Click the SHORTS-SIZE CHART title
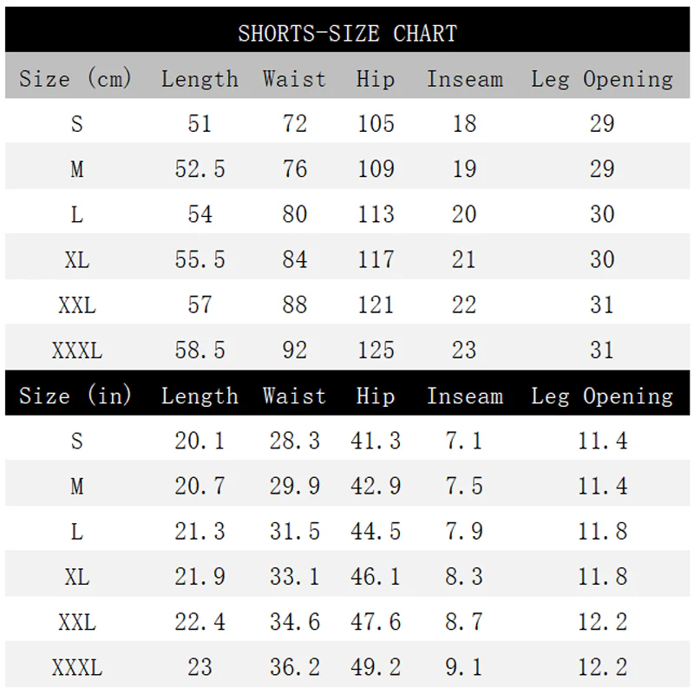 coord(348,34)
